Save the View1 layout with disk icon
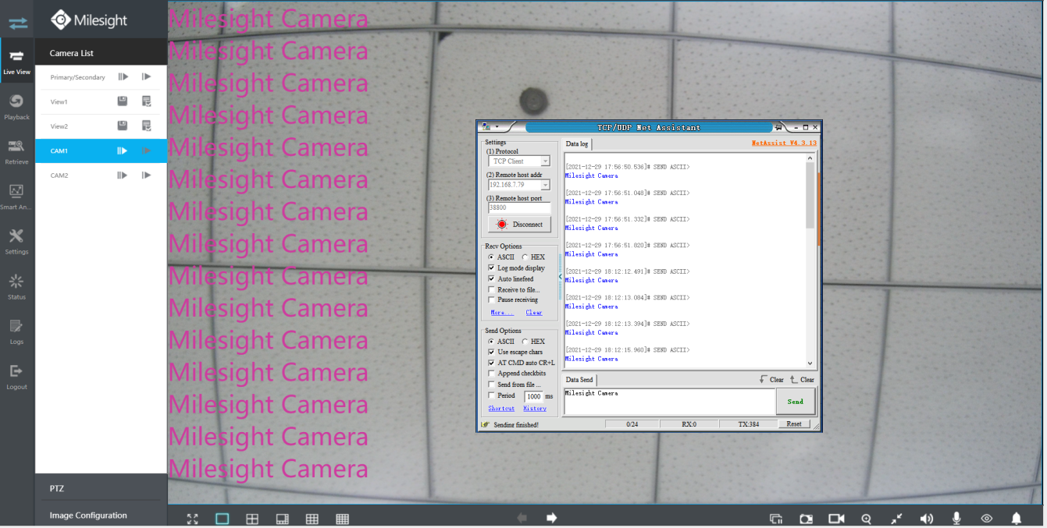 click(123, 101)
